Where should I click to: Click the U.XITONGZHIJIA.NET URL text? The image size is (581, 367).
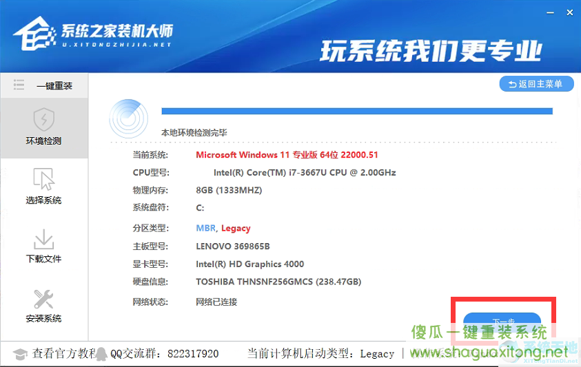(116, 45)
